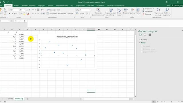Decrease font size with the smaller A icon
183x103 pixels.
point(29,10)
